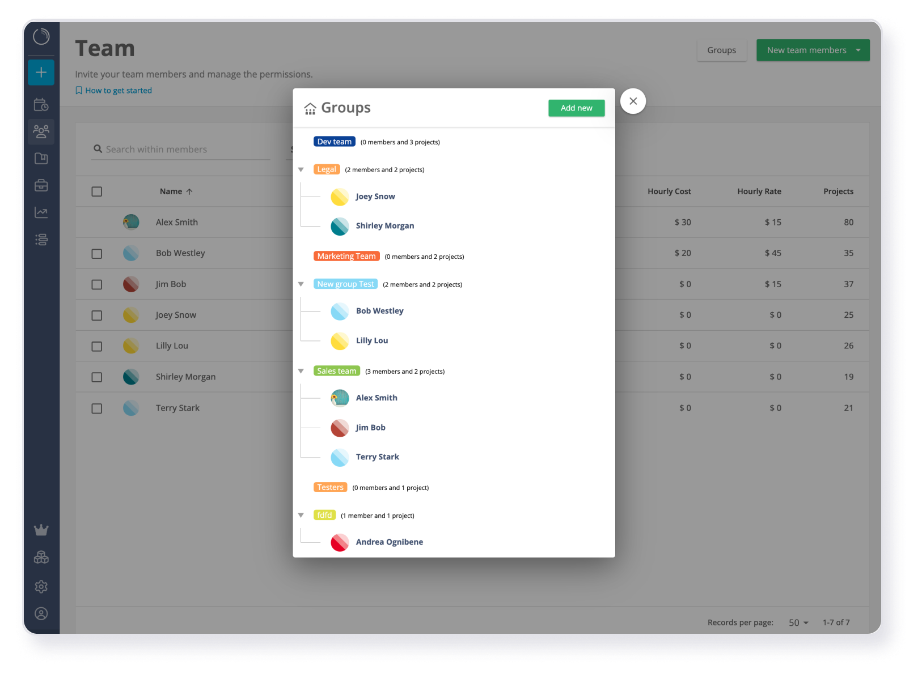This screenshot has width=922, height=678.
Task: Select the Marketing Team group label
Action: pyautogui.click(x=346, y=256)
